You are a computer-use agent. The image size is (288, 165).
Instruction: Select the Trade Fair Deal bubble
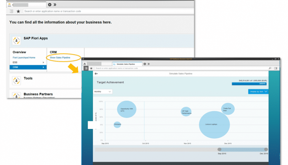coord(228,109)
